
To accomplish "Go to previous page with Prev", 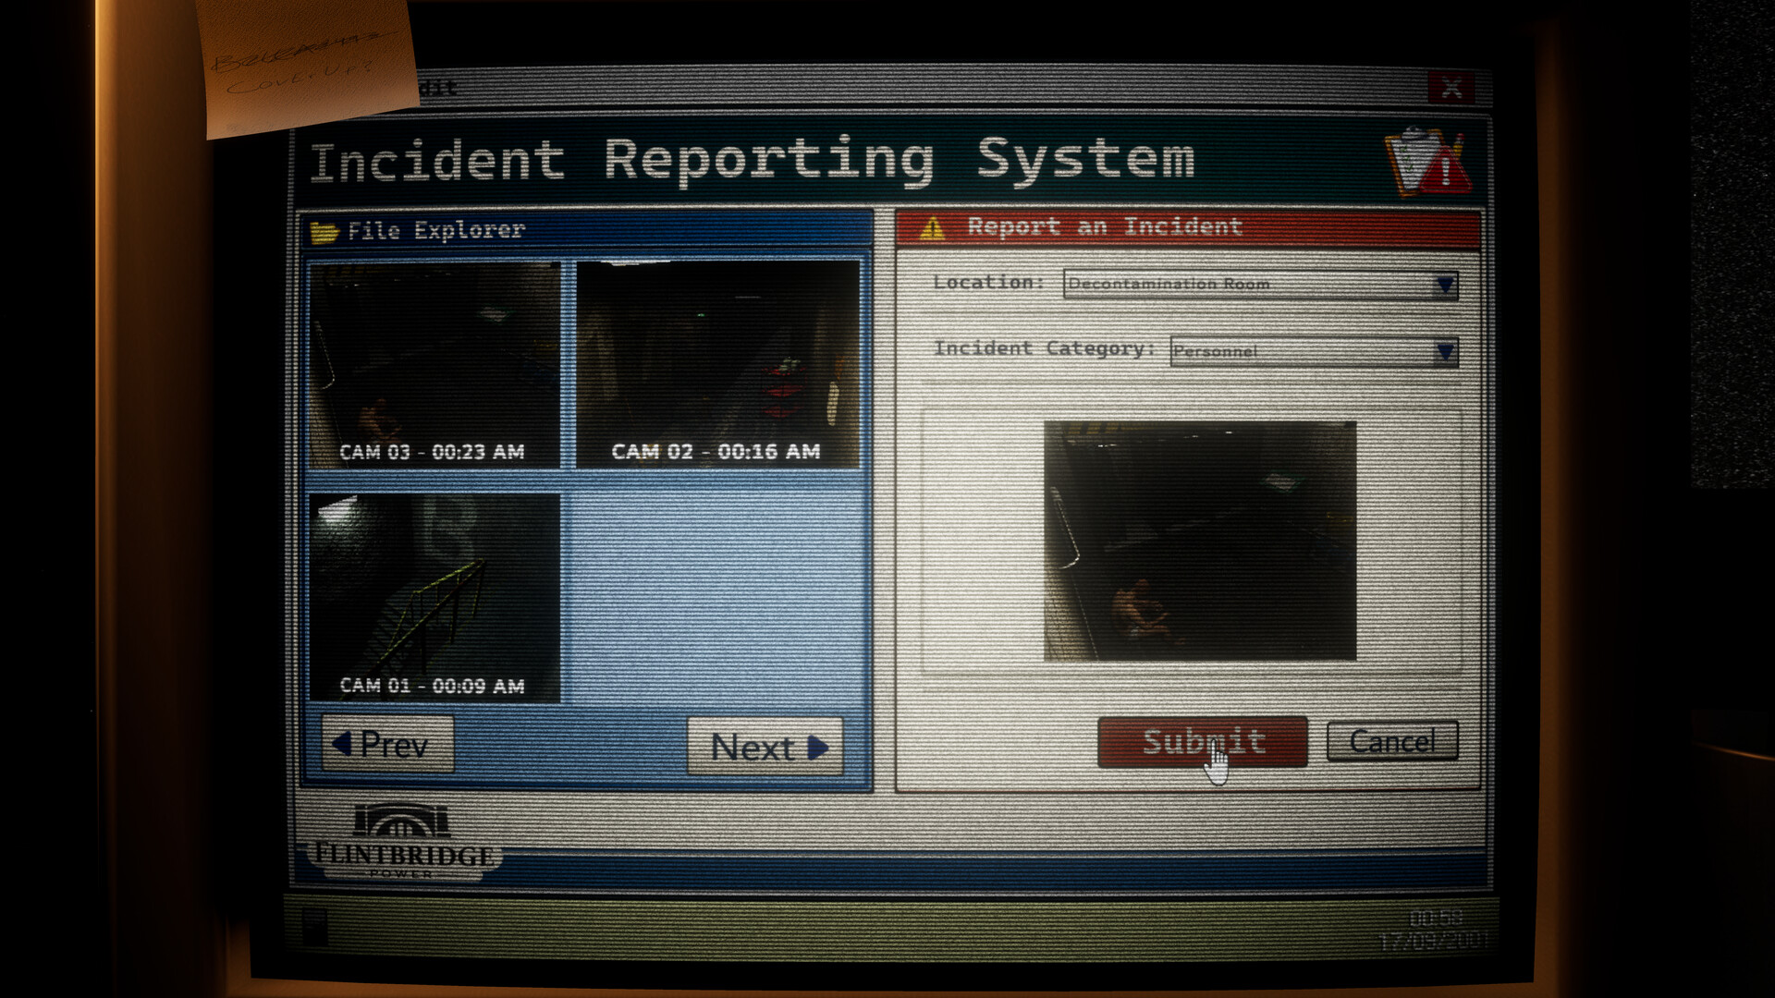I will pyautogui.click(x=387, y=744).
